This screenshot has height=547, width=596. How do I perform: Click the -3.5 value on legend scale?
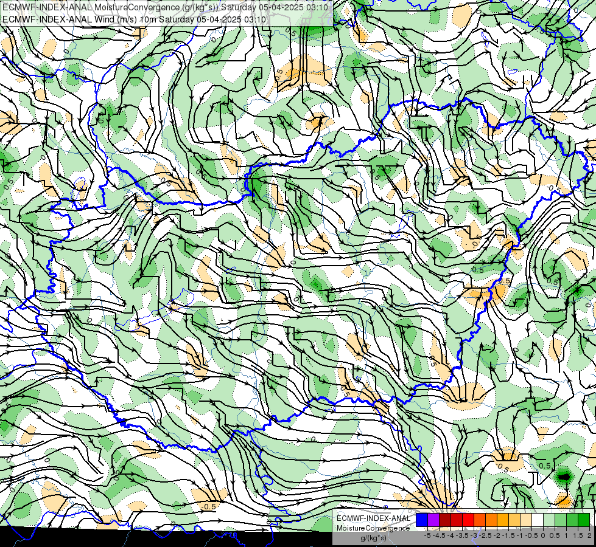463,535
